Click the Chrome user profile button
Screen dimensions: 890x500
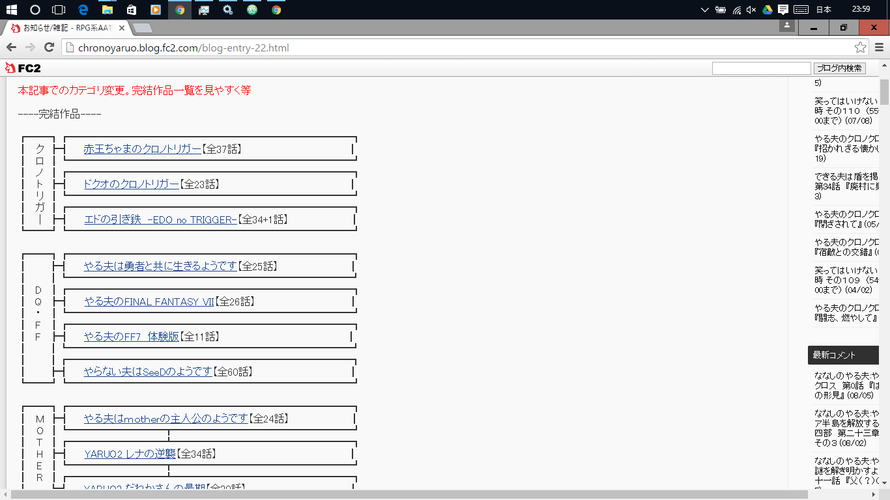click(787, 26)
